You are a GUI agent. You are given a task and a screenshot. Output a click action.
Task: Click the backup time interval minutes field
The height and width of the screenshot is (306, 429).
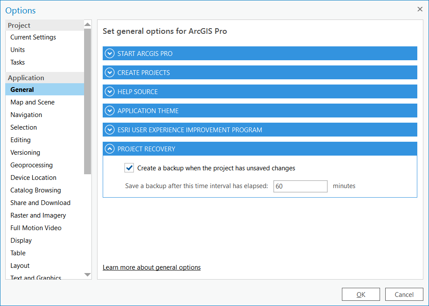click(x=300, y=186)
